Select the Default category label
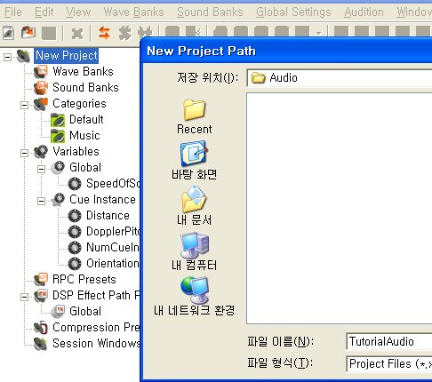 pyautogui.click(x=86, y=120)
